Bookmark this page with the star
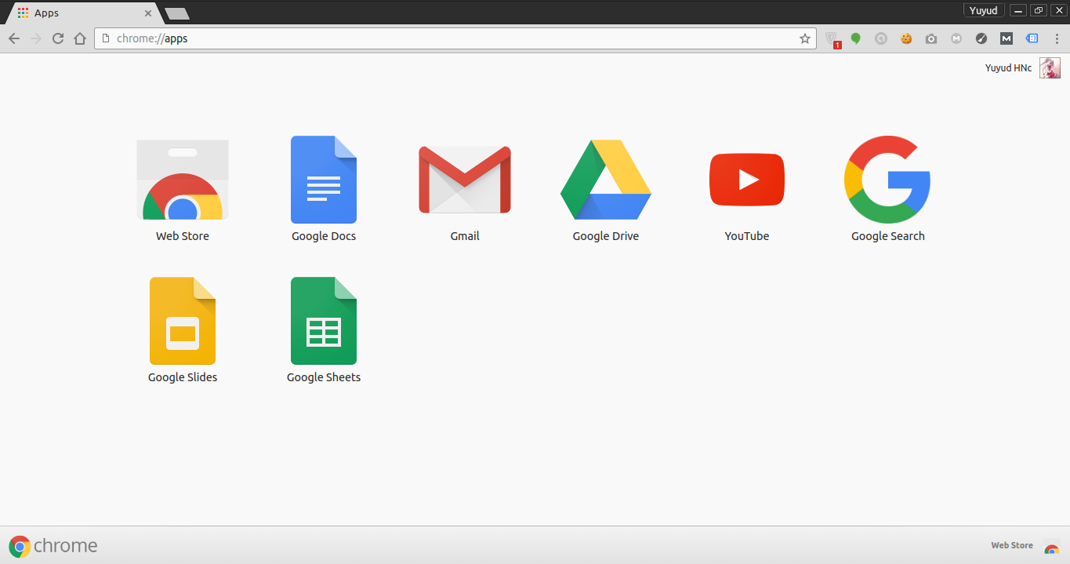Viewport: 1070px width, 564px height. pyautogui.click(x=805, y=38)
